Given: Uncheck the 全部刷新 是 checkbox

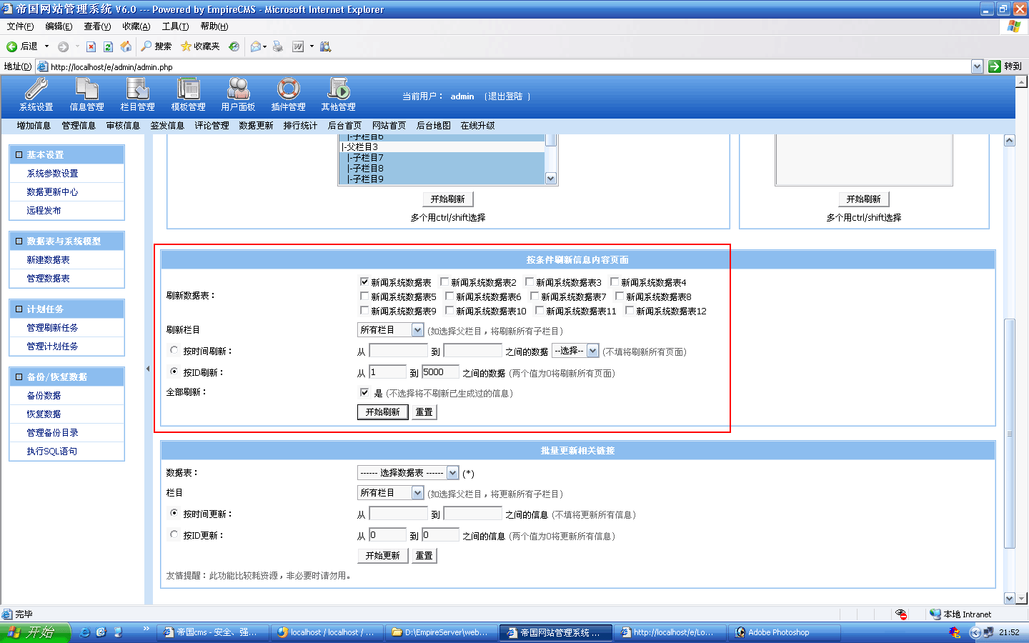Looking at the screenshot, I should (364, 392).
